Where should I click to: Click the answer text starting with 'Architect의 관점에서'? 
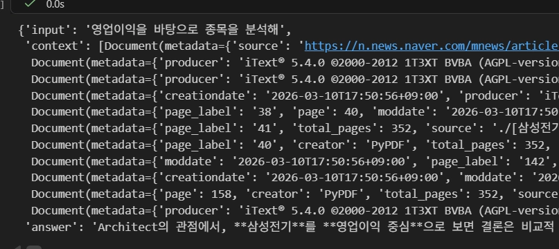pos(326,227)
